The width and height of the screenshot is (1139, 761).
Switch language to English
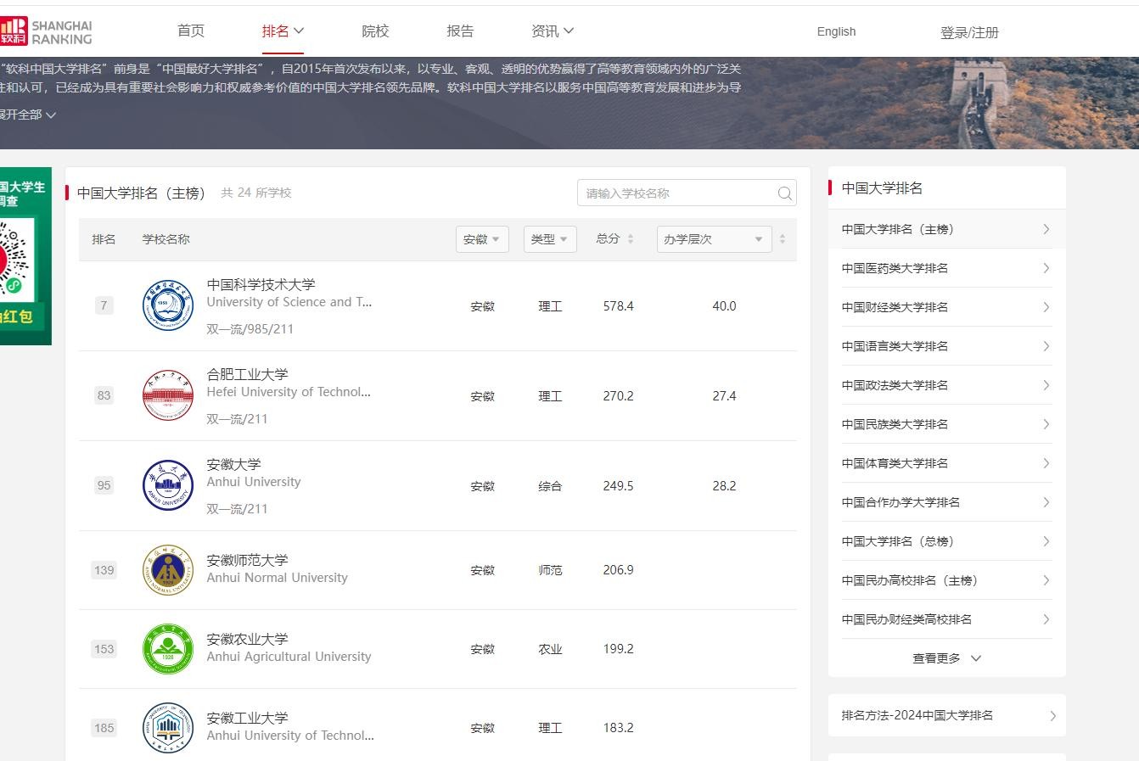pos(836,31)
